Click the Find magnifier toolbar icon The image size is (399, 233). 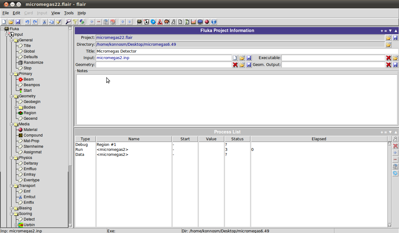click(68, 22)
